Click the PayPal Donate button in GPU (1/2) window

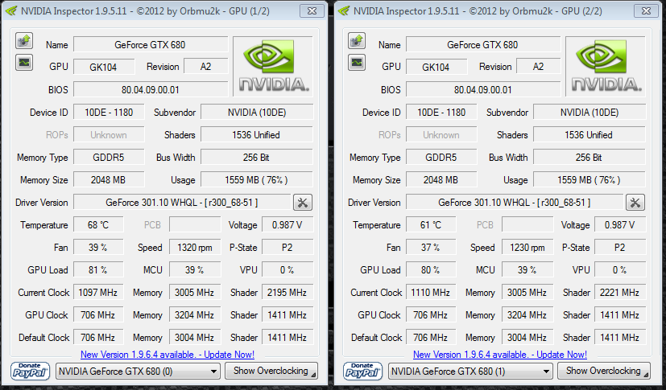tap(30, 371)
